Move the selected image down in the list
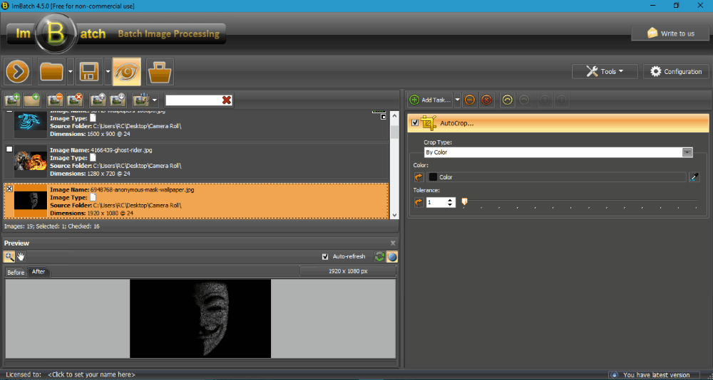This screenshot has width=713, height=380. 118,100
